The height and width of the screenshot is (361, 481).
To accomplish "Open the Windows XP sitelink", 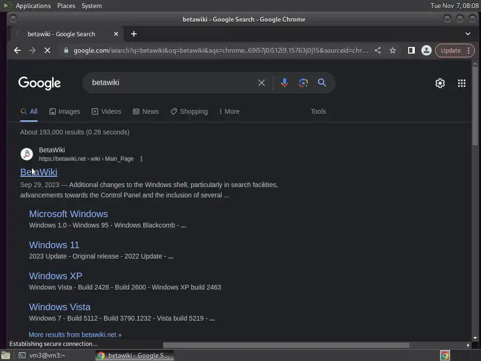I will pyautogui.click(x=55, y=276).
